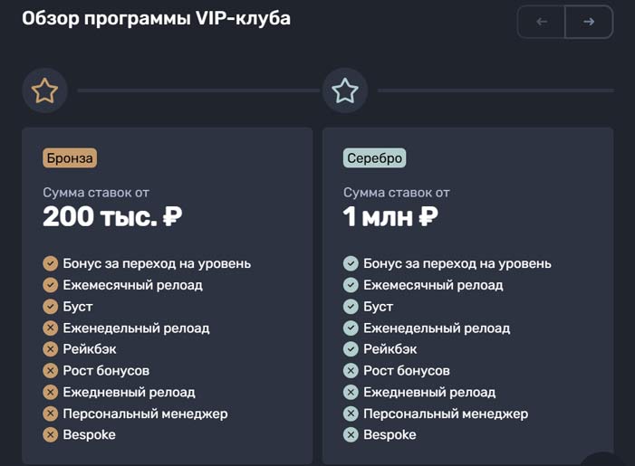Click Bronze cross icon beside Рейкбэк

tap(51, 349)
